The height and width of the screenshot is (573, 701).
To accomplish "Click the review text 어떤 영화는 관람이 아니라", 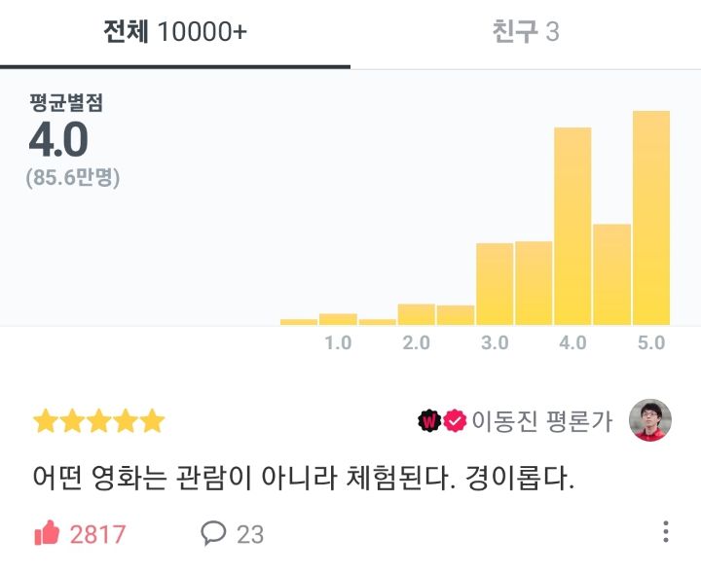I will tap(185, 478).
